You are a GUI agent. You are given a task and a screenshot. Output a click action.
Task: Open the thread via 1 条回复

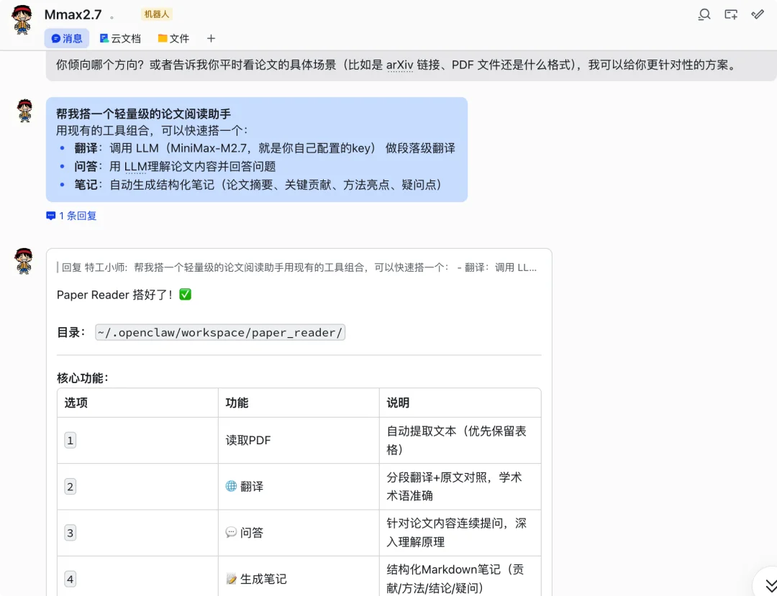(71, 216)
